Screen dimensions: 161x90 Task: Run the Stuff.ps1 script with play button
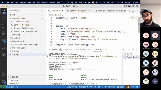[125, 11]
